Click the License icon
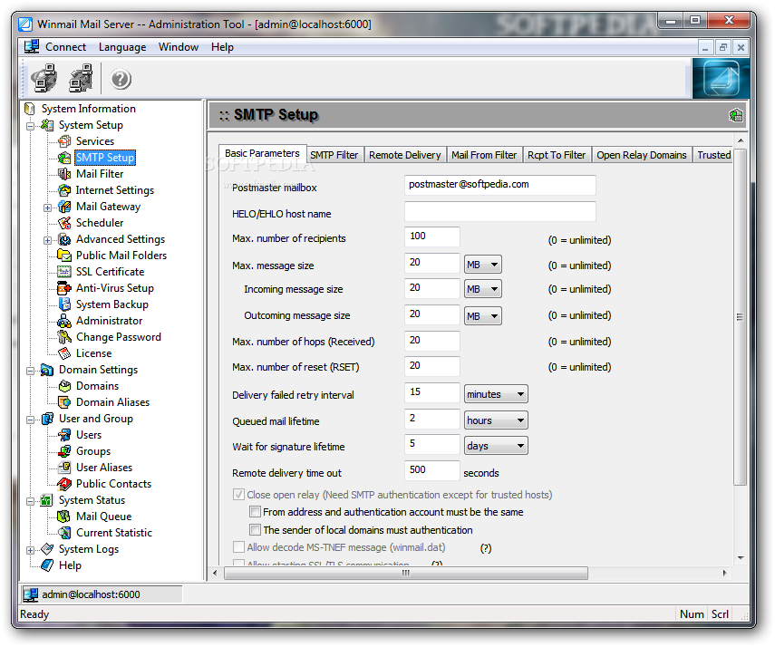The height and width of the screenshot is (647, 775). coord(64,353)
